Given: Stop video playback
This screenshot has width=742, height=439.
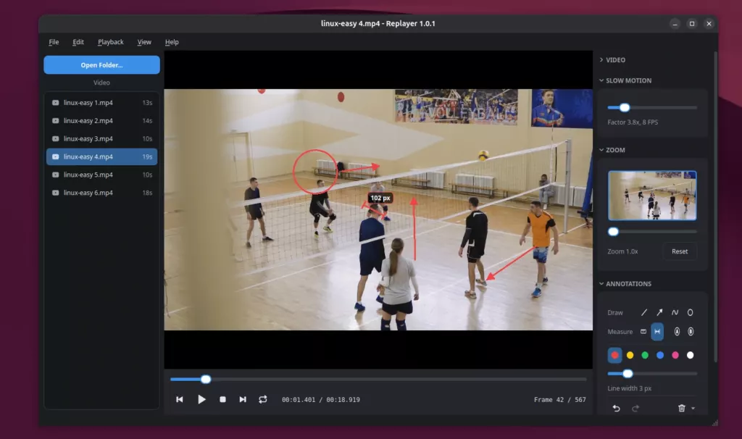Looking at the screenshot, I should coord(223,399).
